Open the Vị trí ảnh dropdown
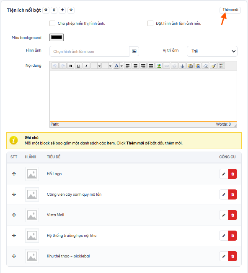 pos(212,51)
